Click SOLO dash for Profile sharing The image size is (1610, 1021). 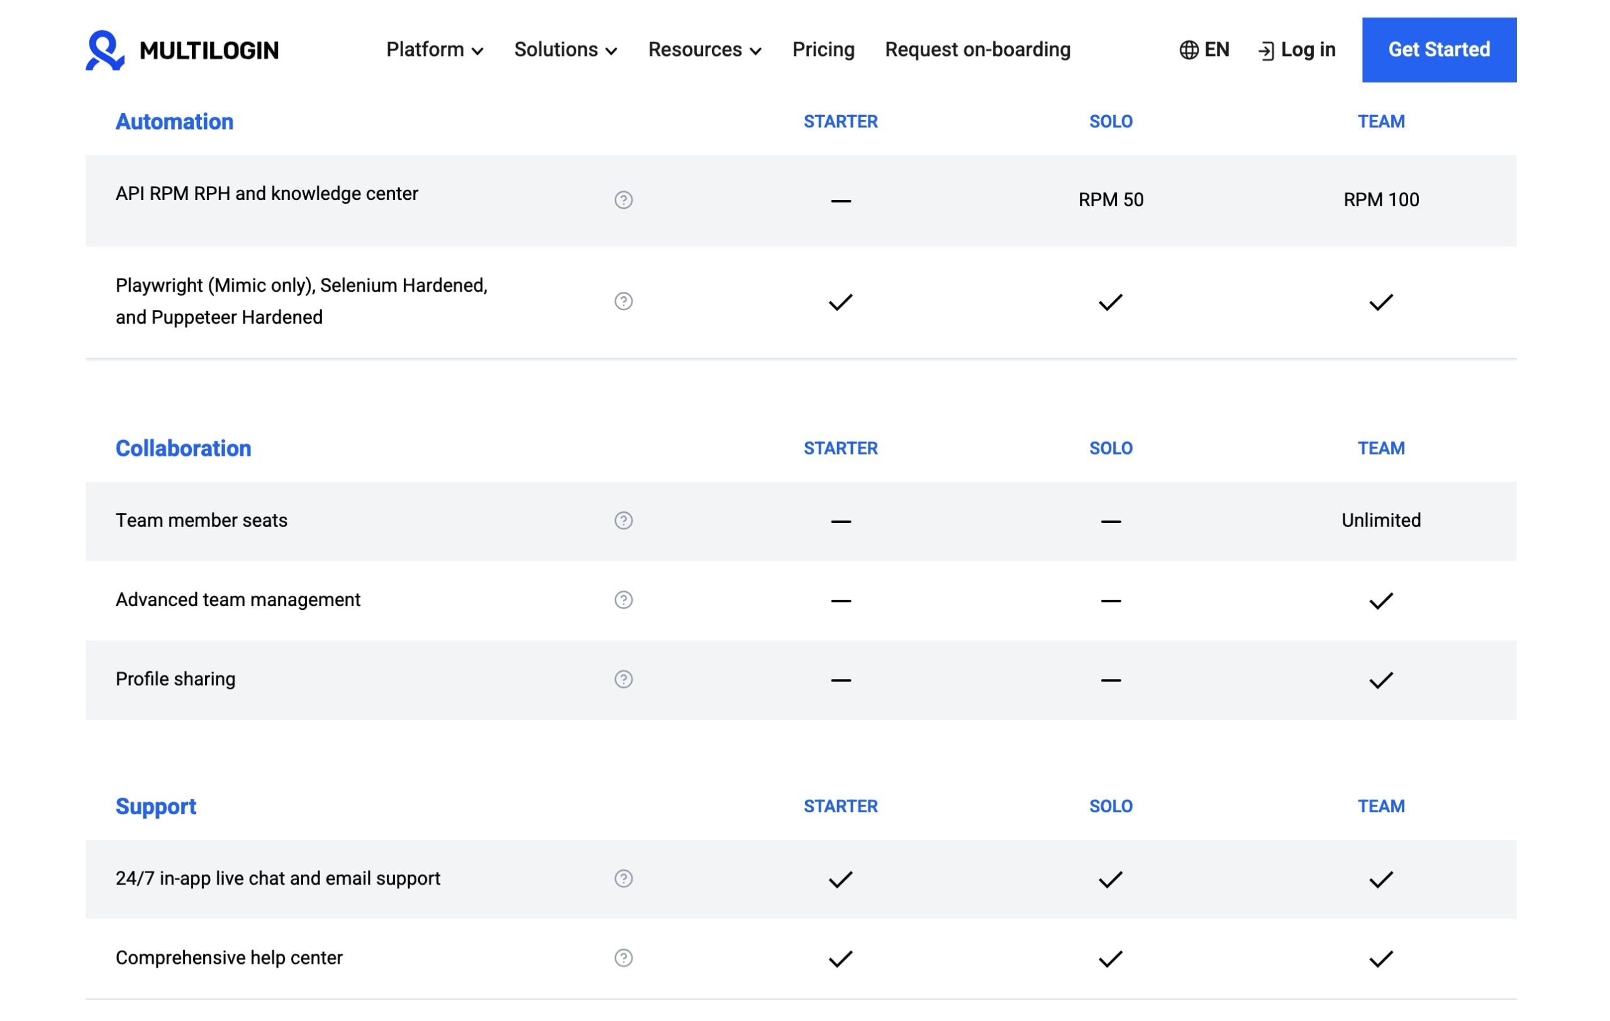(x=1111, y=680)
